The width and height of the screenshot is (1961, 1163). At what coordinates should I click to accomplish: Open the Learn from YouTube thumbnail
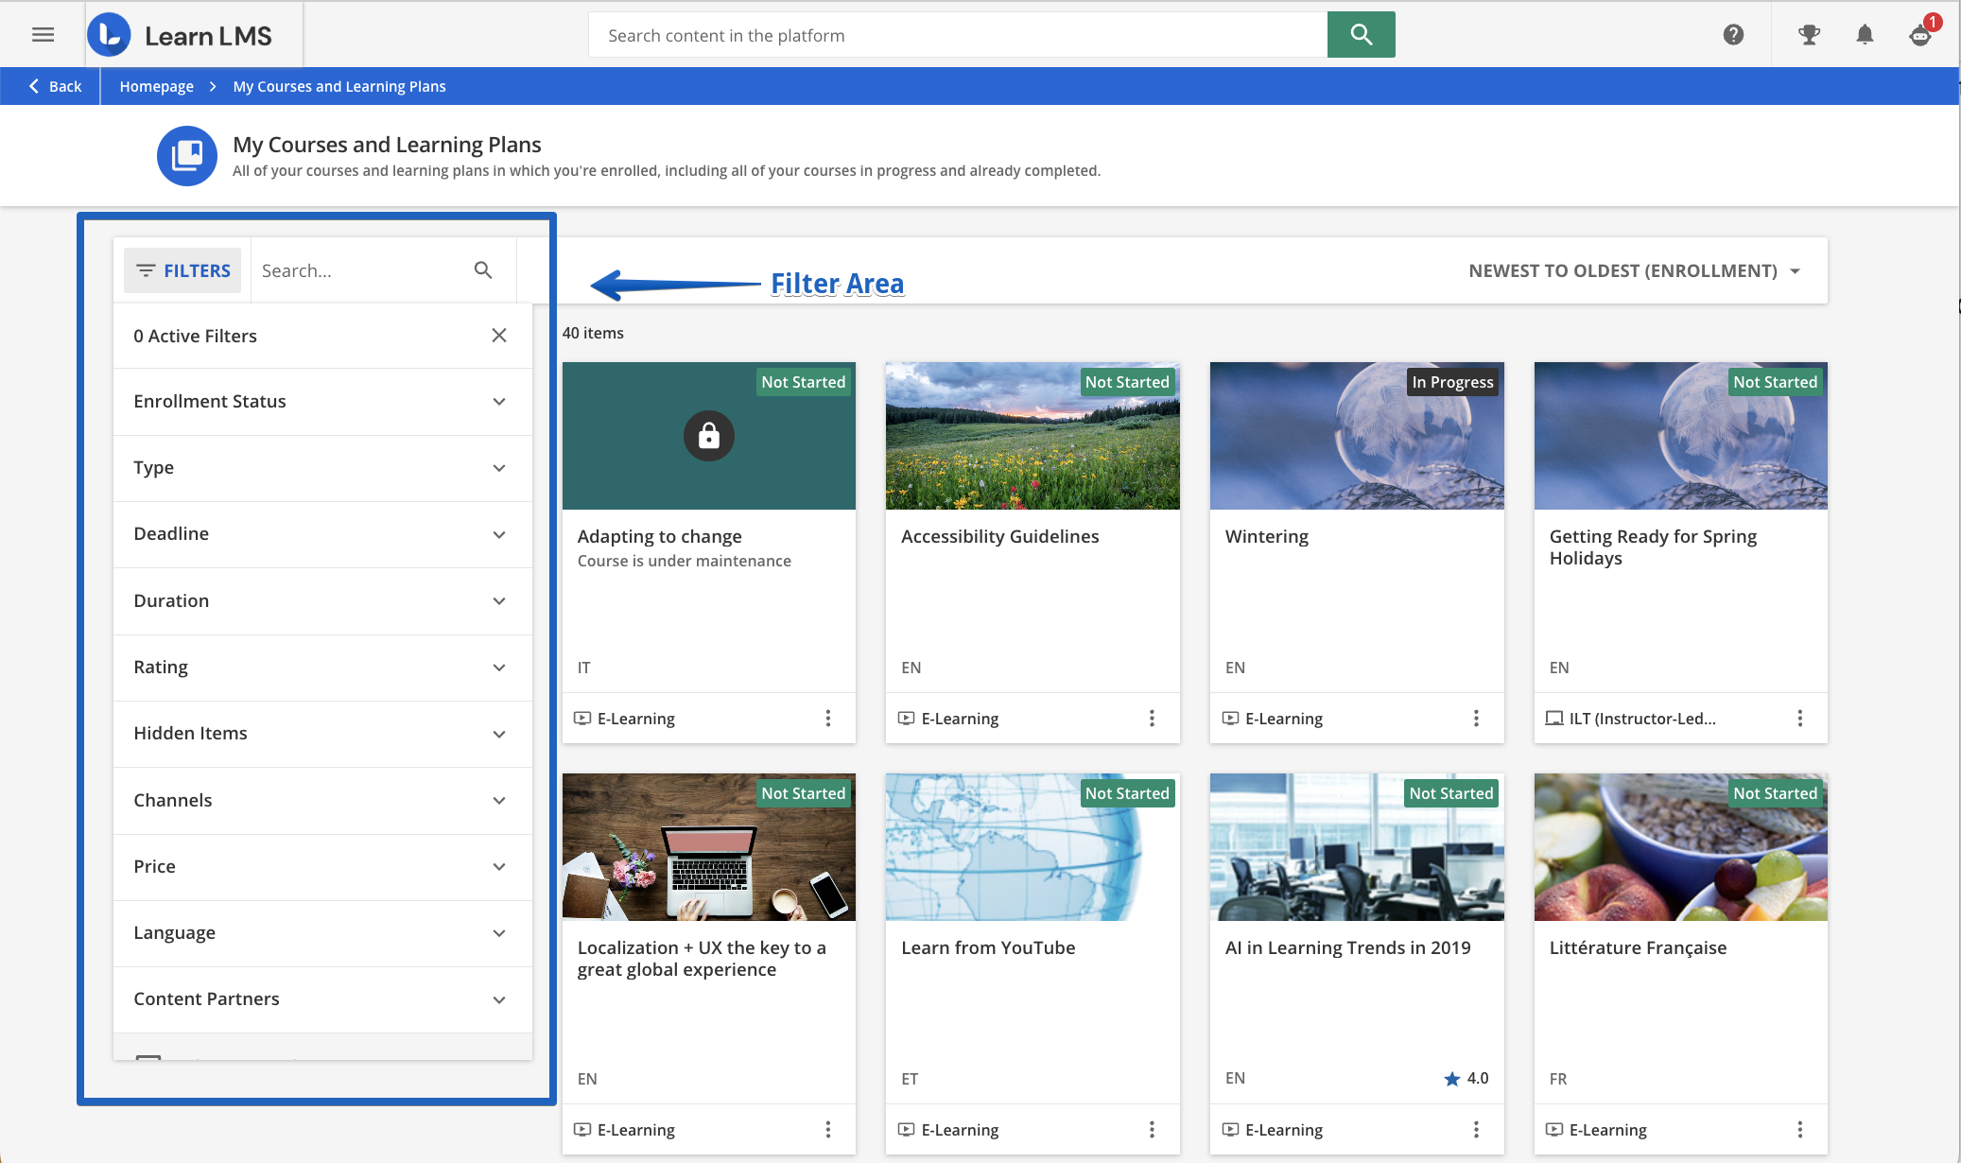point(1032,847)
